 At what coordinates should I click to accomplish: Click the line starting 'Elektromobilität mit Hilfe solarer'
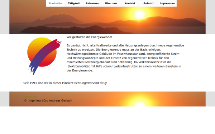tap(124, 66)
